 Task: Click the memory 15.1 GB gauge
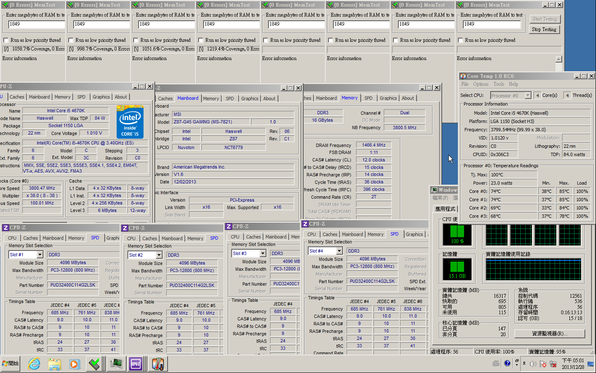coord(457,270)
